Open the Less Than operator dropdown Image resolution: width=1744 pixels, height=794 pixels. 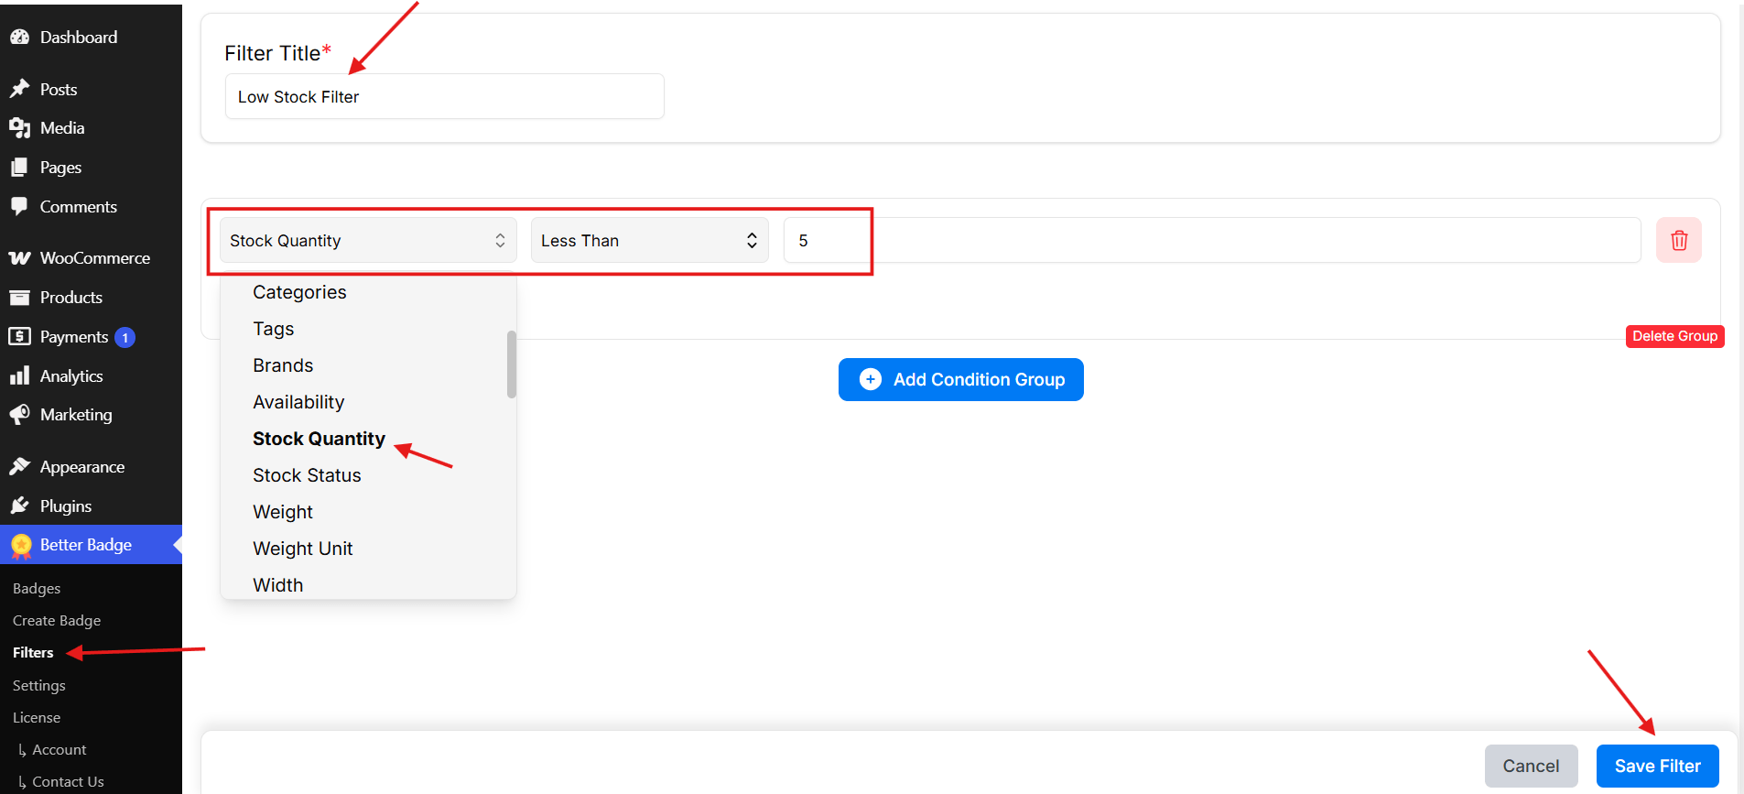click(x=649, y=240)
